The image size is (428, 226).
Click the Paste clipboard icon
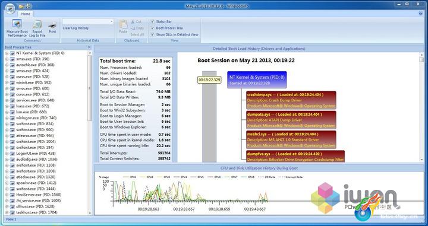[x=123, y=24]
